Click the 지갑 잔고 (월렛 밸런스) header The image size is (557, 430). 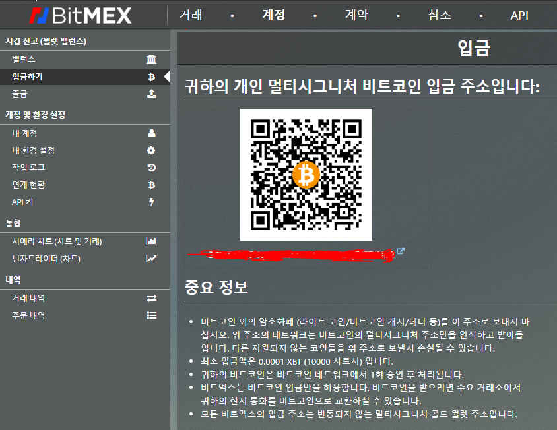[46, 41]
